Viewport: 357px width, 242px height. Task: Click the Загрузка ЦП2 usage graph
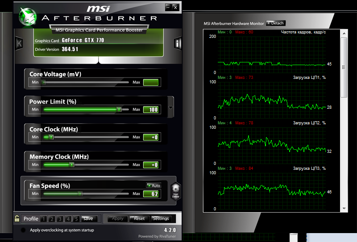272,145
